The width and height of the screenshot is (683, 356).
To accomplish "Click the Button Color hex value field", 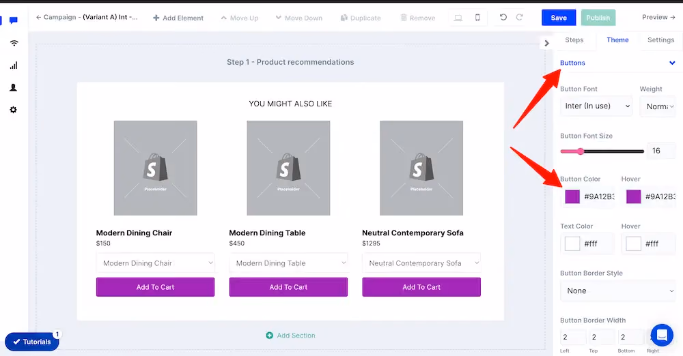I will (600, 196).
